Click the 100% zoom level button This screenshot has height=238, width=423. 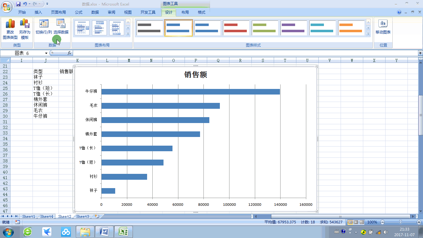point(372,222)
